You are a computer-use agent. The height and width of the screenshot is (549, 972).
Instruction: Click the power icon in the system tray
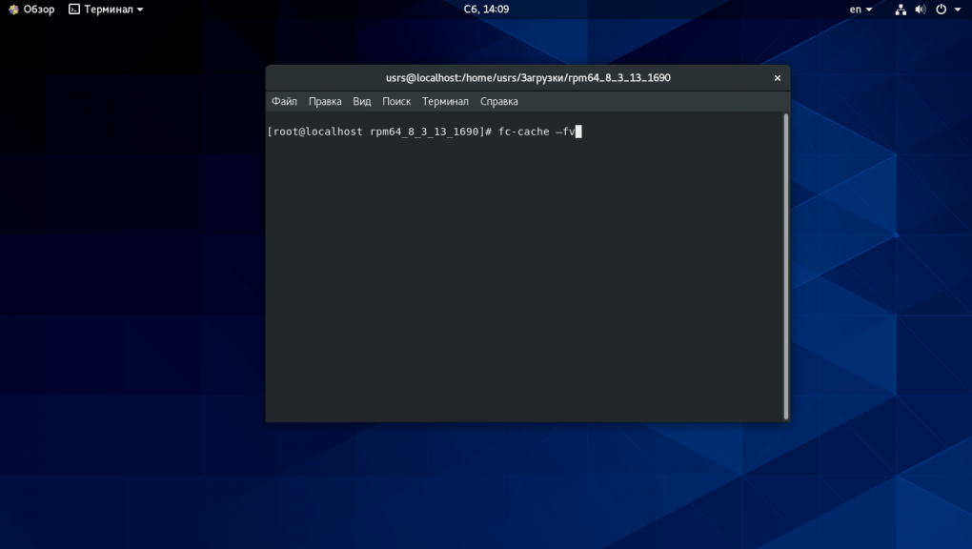point(941,10)
